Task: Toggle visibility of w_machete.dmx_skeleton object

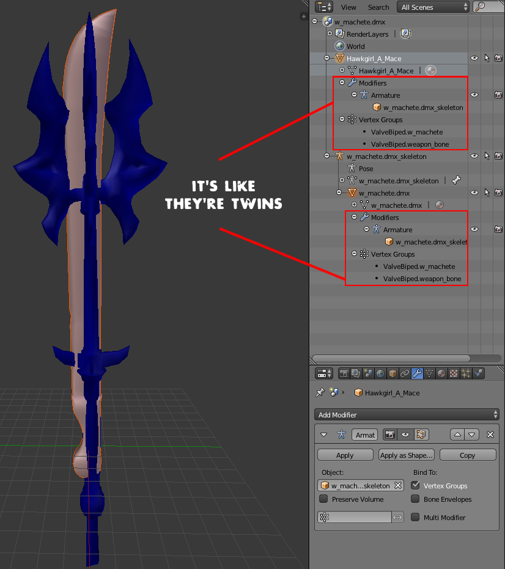Action: (x=474, y=156)
